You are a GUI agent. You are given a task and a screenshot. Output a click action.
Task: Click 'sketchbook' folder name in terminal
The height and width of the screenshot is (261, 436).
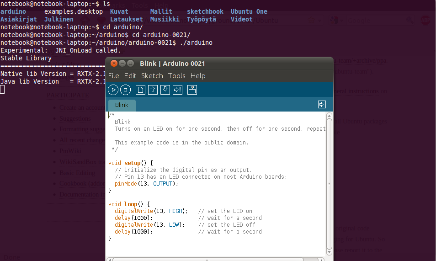click(205, 11)
